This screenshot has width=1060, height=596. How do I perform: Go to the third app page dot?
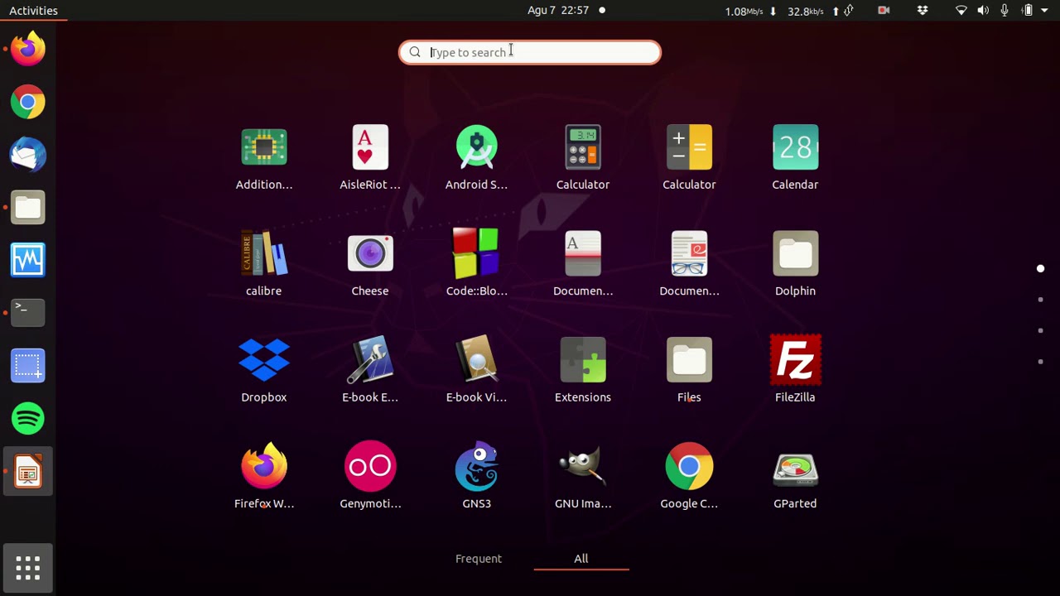(1040, 330)
